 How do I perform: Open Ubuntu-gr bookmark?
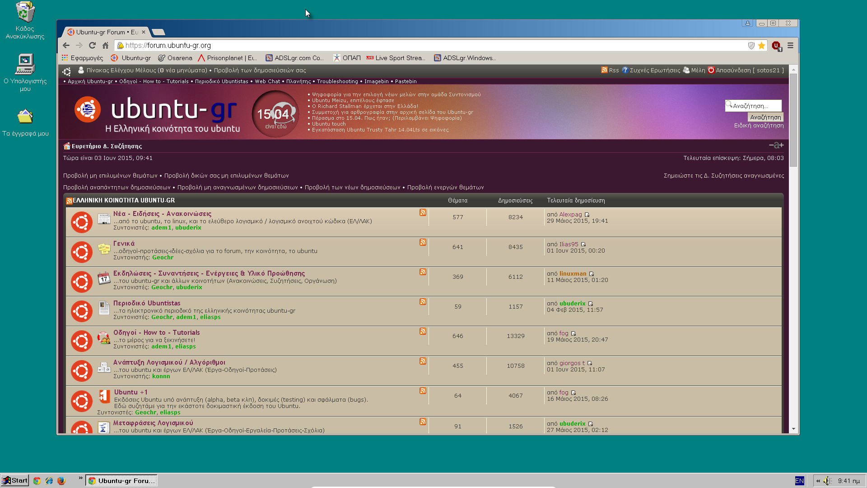tap(131, 58)
